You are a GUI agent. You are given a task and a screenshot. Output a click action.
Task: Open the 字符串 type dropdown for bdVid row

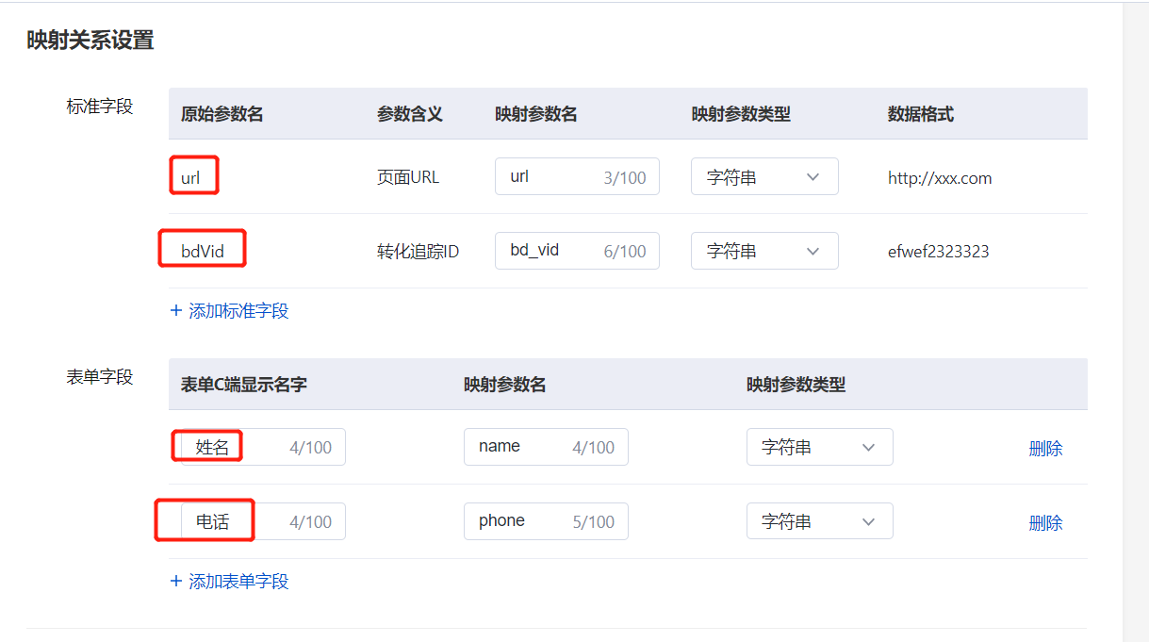[x=764, y=252]
